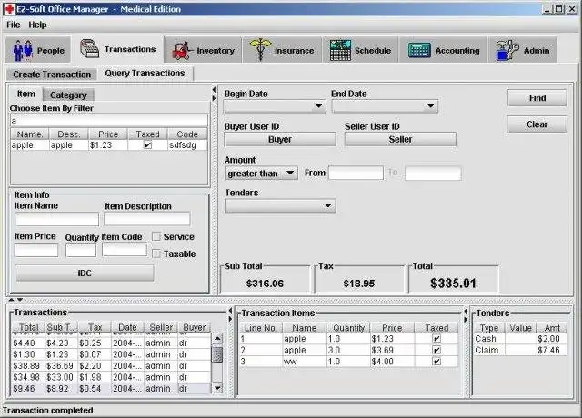Click the caduceus Insurance icon
The image size is (582, 418).
pyautogui.click(x=260, y=49)
